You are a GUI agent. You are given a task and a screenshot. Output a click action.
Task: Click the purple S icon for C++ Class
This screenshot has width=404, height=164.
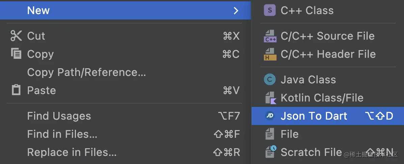270,10
